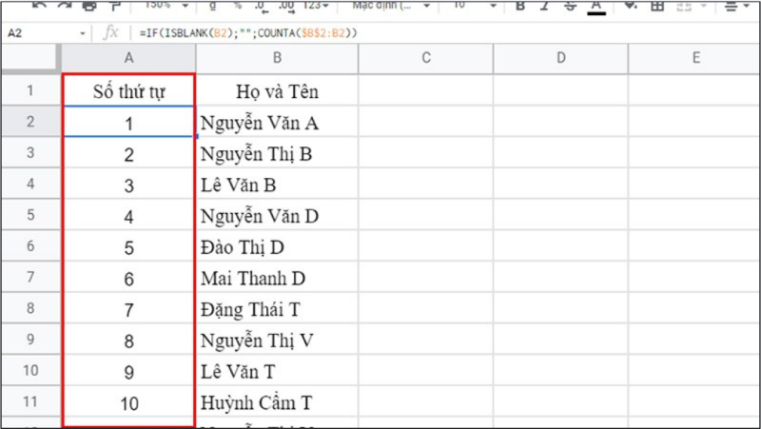Expand the name box A2 dropdown arrow
The height and width of the screenshot is (429, 761).
[x=85, y=33]
